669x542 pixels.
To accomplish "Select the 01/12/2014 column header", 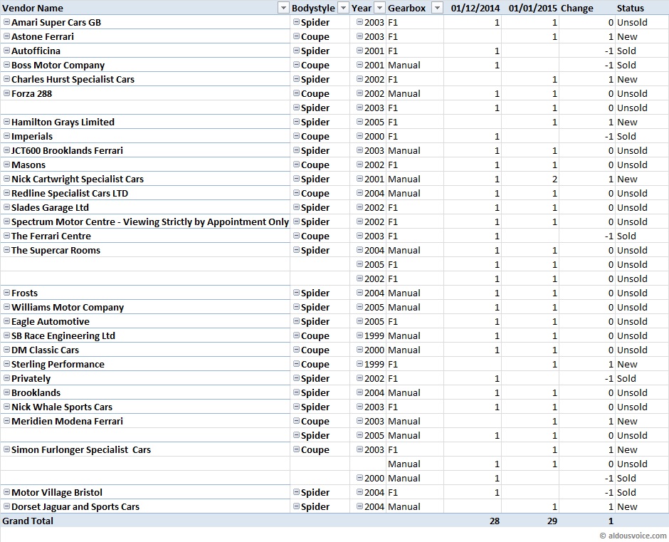I will pos(475,8).
